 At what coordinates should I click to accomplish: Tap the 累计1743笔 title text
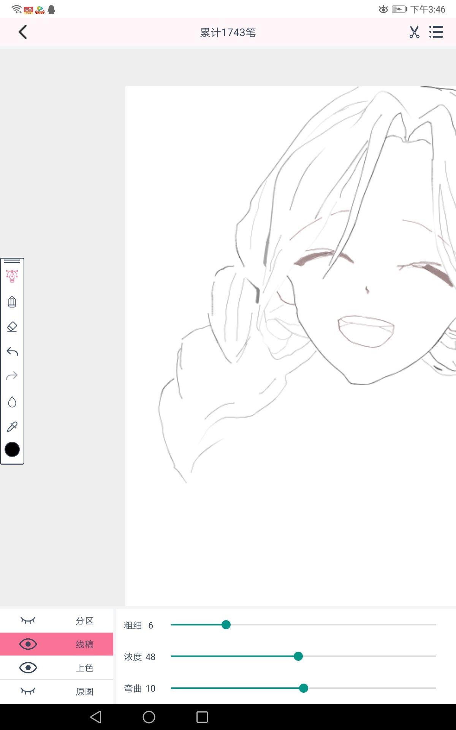pyautogui.click(x=228, y=33)
